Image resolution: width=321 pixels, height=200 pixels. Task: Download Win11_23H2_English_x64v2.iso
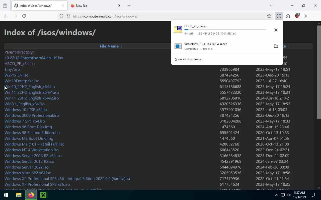coord(32,98)
